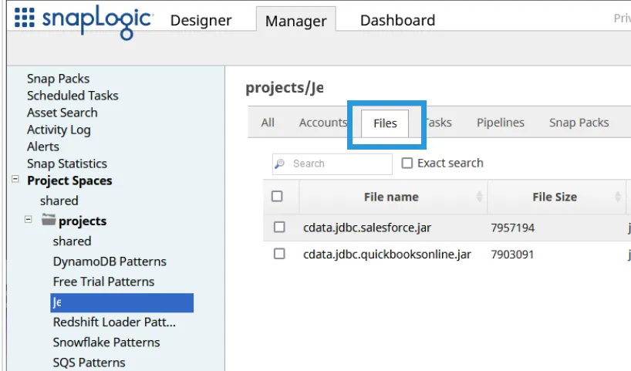Sort by File name column arrows
Image resolution: width=631 pixels, height=371 pixels.
click(480, 197)
